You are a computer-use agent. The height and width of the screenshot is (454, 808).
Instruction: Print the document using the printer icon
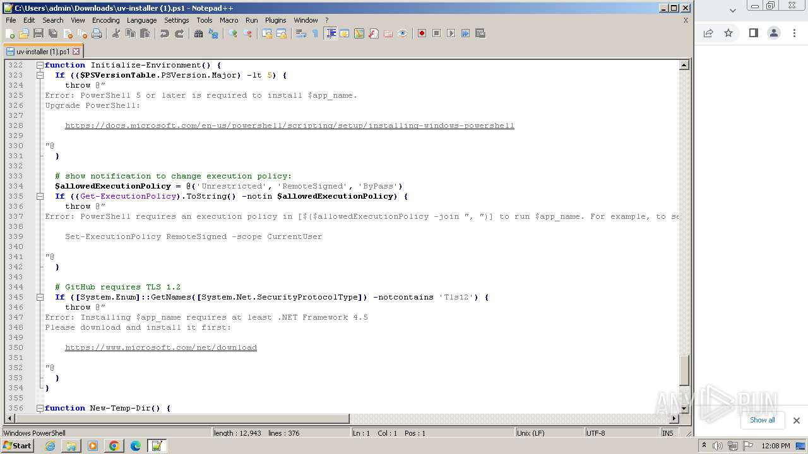(97, 33)
